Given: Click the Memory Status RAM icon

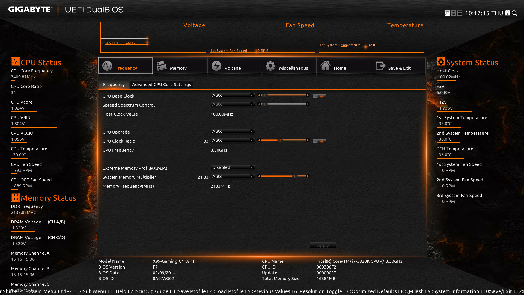Looking at the screenshot, I should coord(15,197).
